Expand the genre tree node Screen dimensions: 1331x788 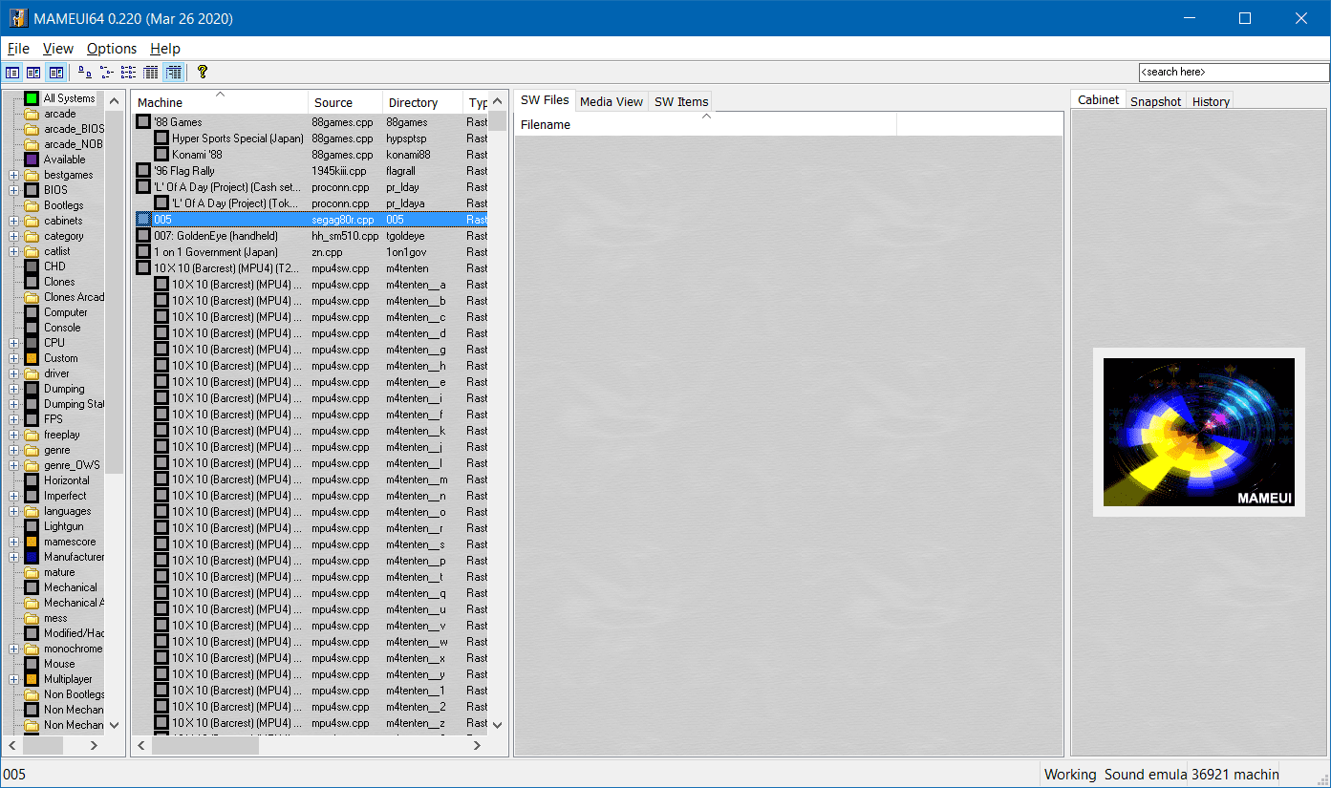[x=13, y=450]
